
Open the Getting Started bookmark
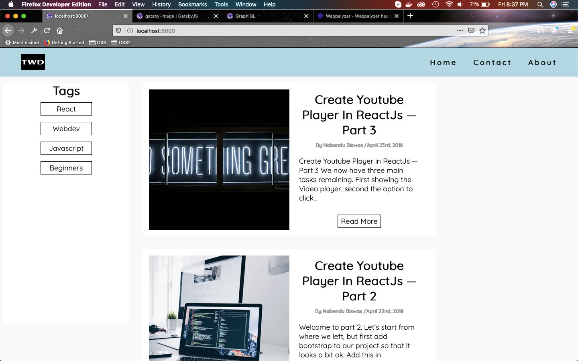64,43
